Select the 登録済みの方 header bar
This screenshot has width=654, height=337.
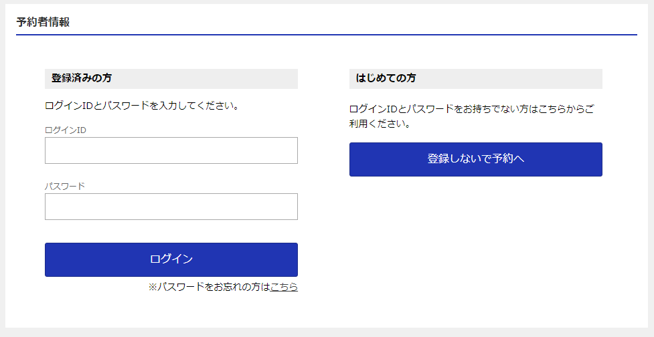[x=171, y=78]
